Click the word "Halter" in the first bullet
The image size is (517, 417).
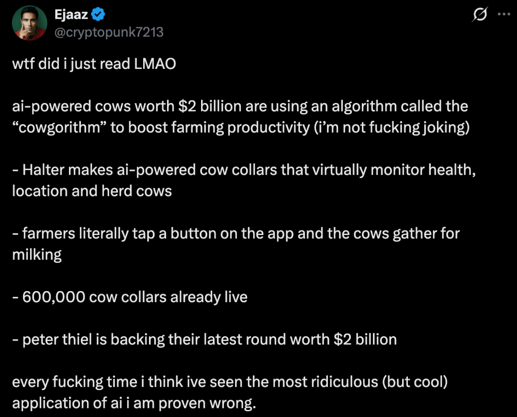[42, 169]
